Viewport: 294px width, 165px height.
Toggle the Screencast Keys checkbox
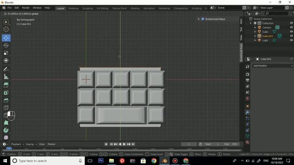[203, 19]
